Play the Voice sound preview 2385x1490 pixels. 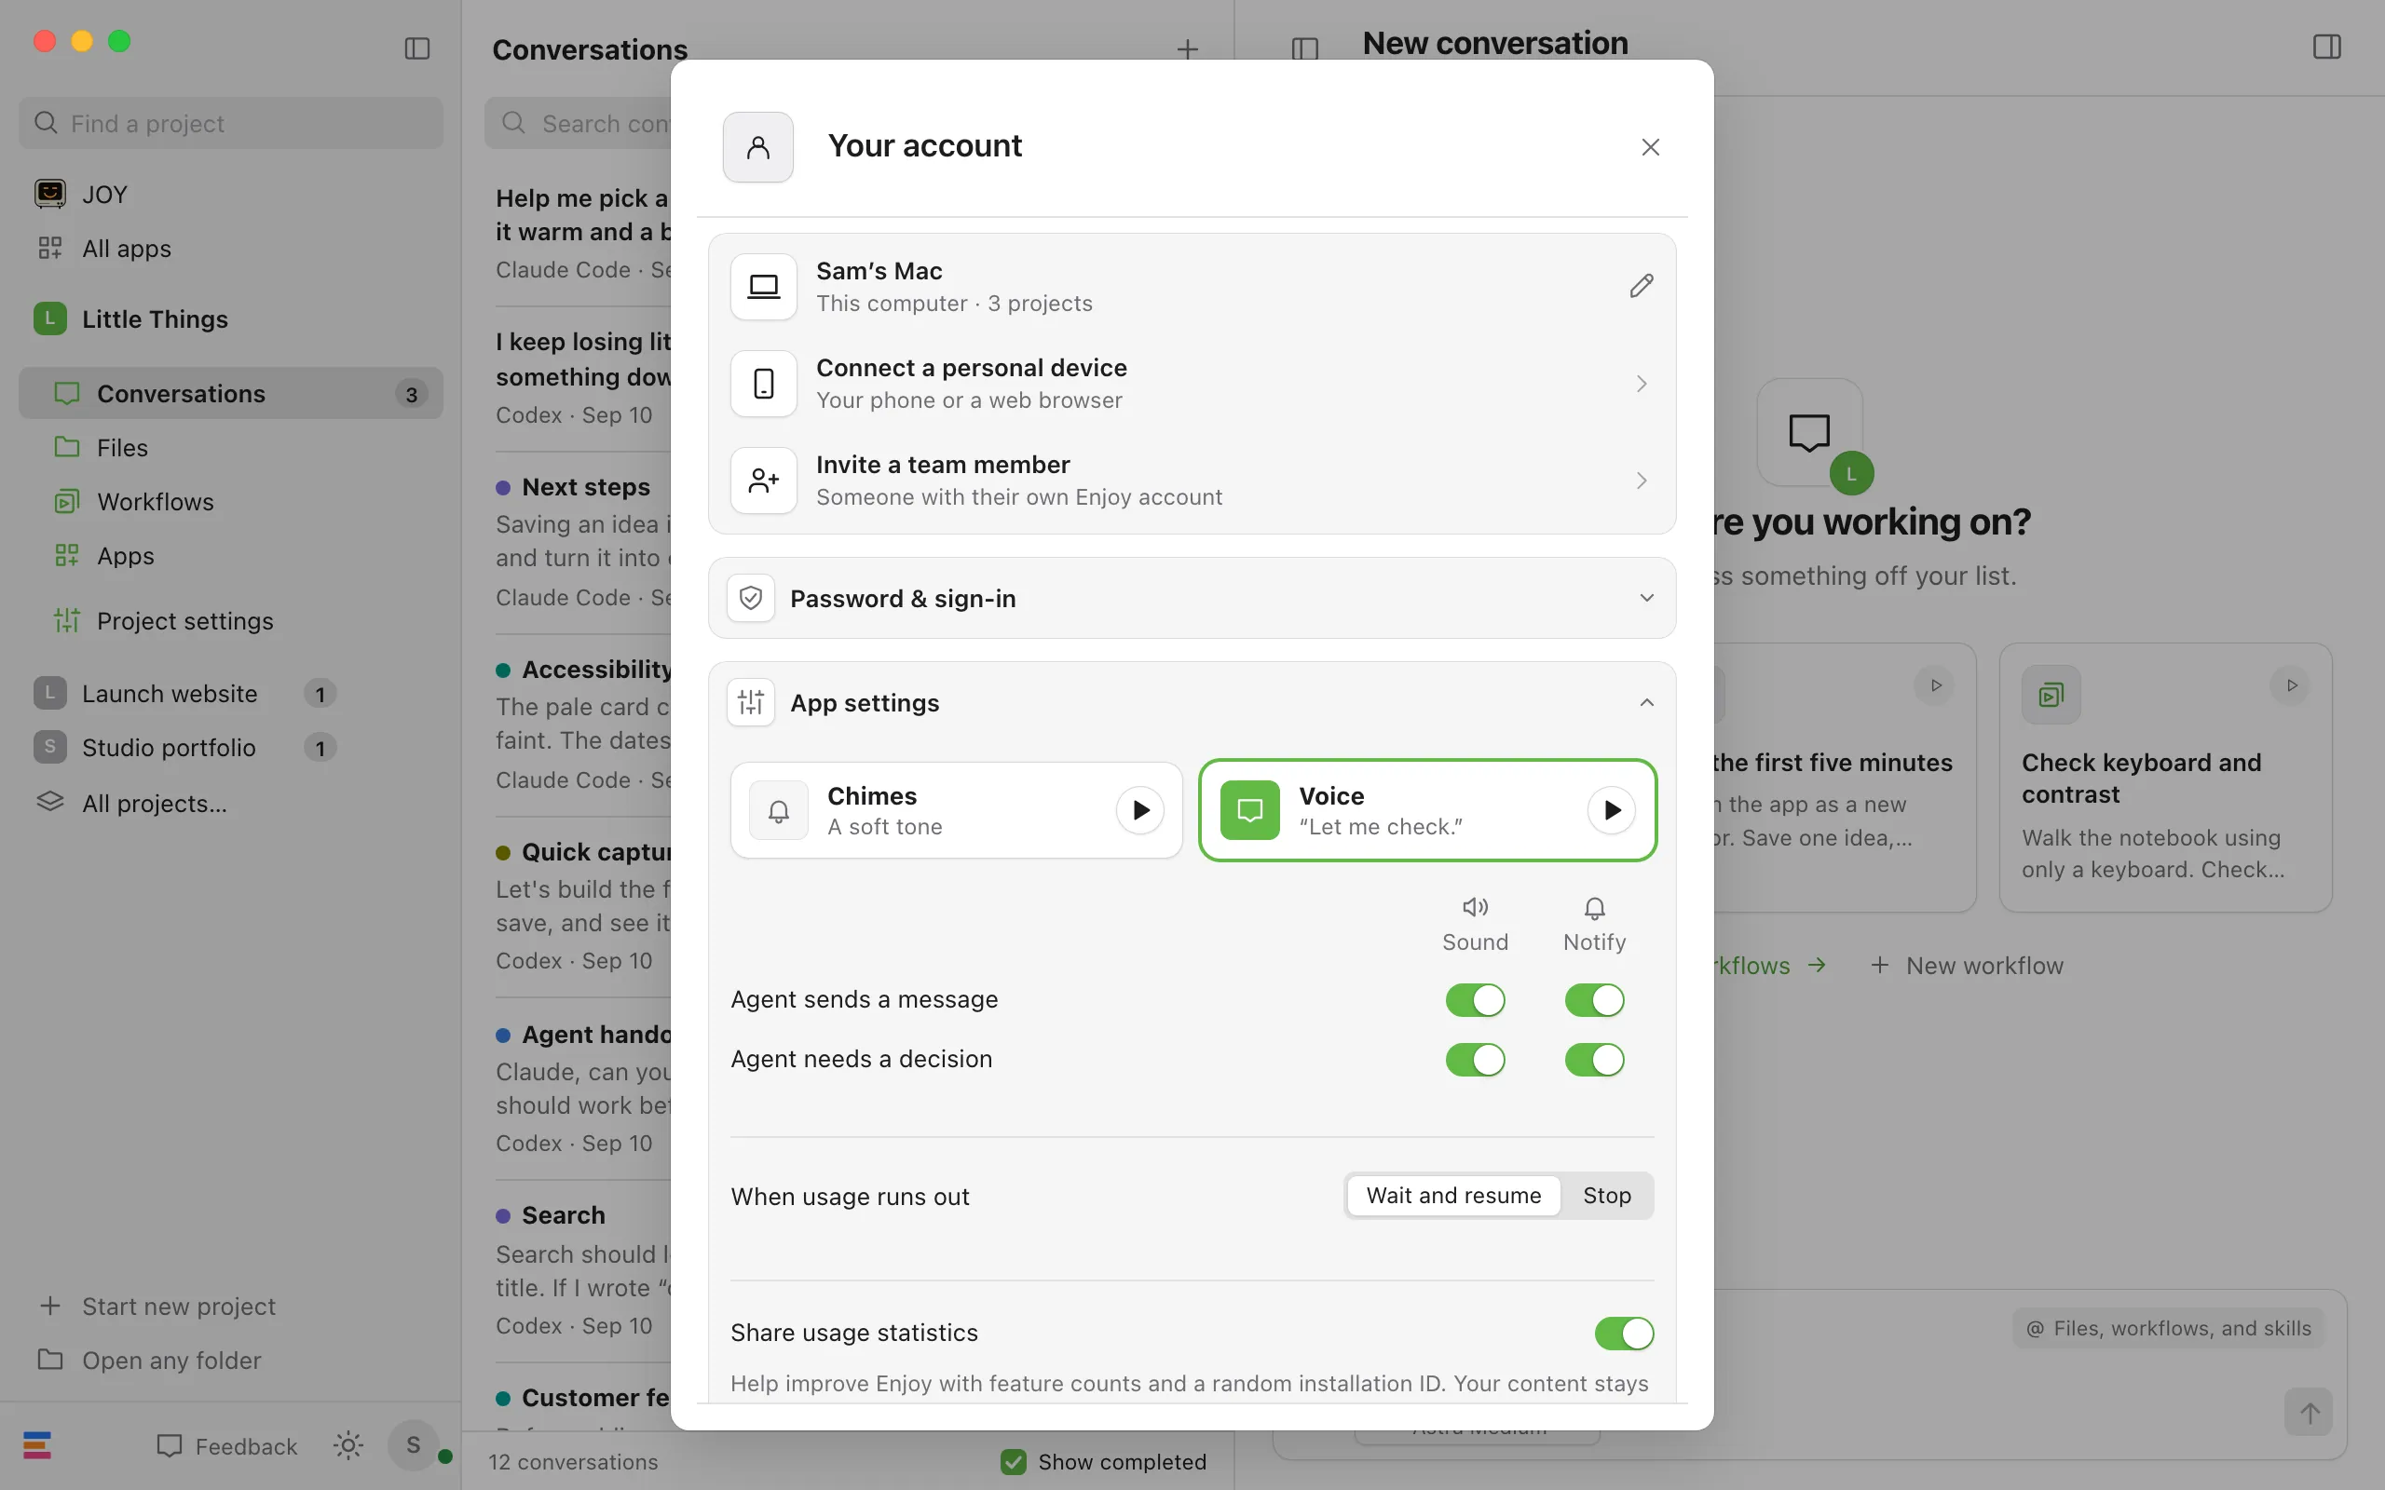point(1612,810)
